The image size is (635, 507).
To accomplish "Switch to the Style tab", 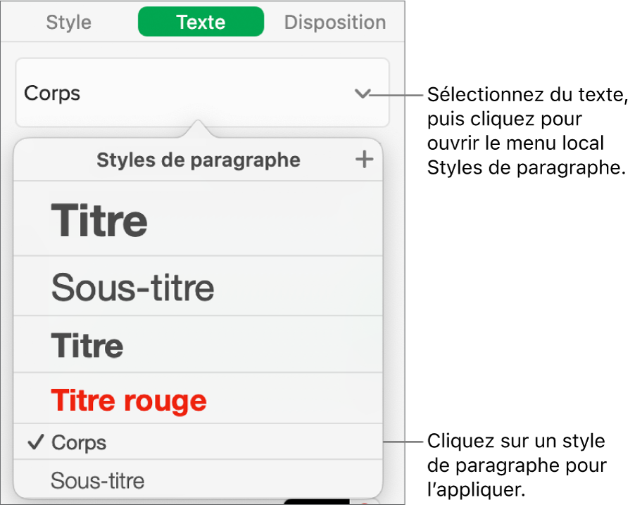I will click(x=68, y=22).
